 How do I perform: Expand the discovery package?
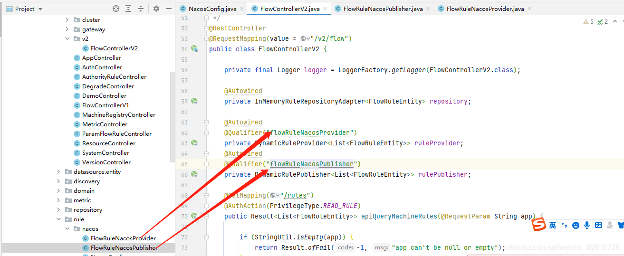pos(58,181)
